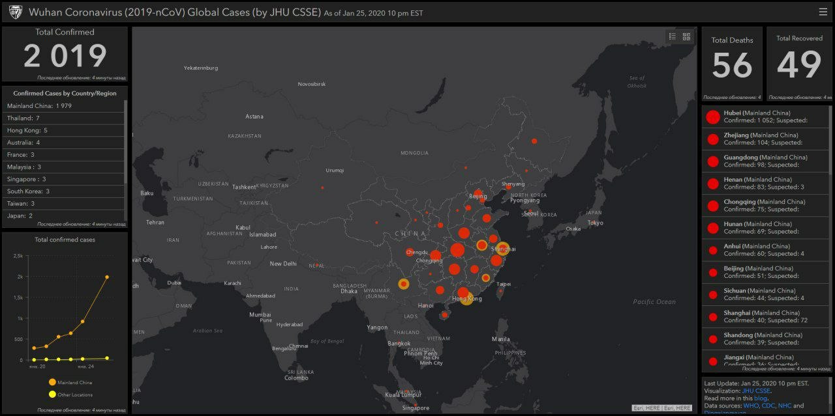Select the Jiangxi province entry
Viewport: 835px width, 416px height.
(765, 360)
